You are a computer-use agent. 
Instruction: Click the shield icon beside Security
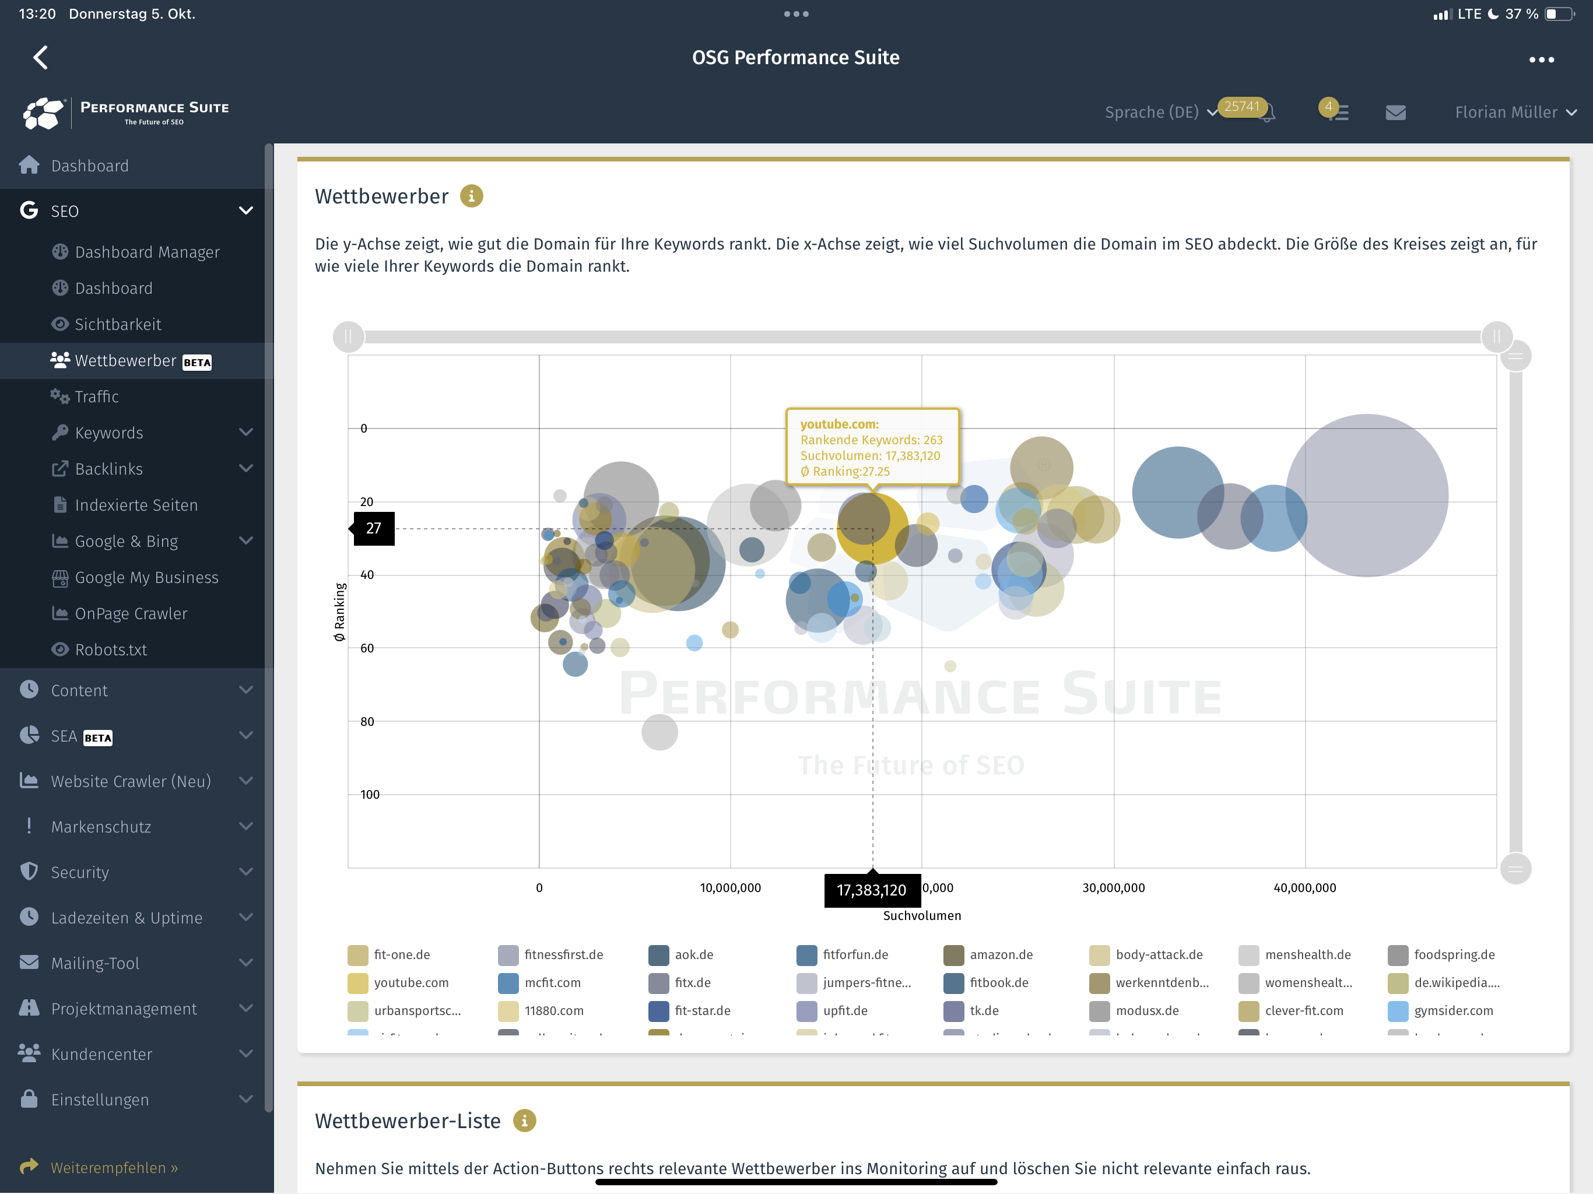[29, 872]
